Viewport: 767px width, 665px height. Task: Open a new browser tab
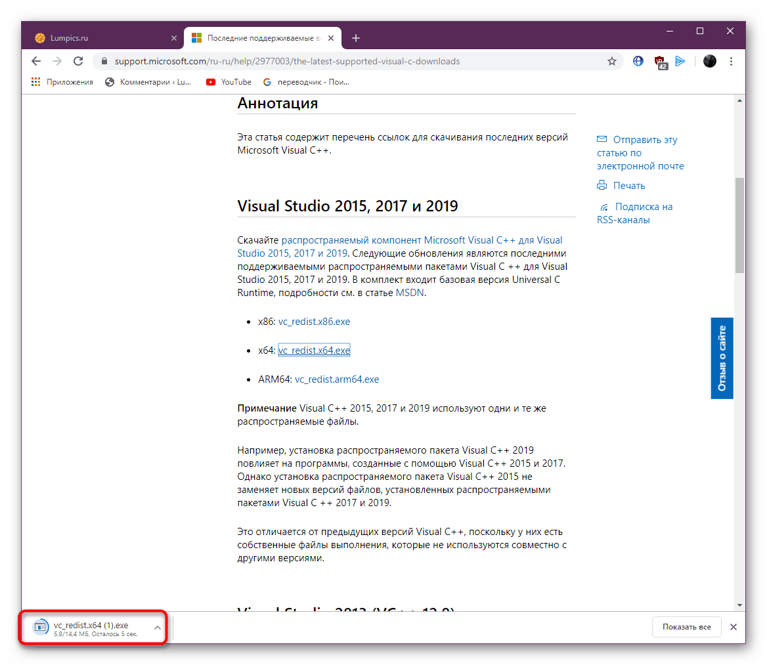point(356,38)
